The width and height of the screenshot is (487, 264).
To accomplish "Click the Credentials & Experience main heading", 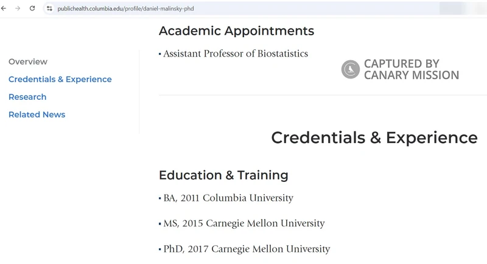I will pos(374,137).
